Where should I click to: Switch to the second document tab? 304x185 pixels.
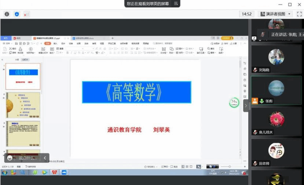88,38
